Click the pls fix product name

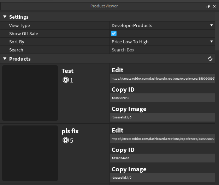(x=70, y=131)
